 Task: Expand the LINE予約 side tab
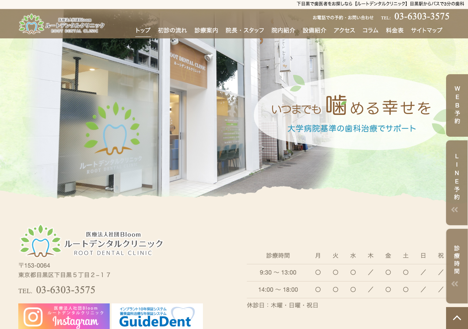click(457, 183)
